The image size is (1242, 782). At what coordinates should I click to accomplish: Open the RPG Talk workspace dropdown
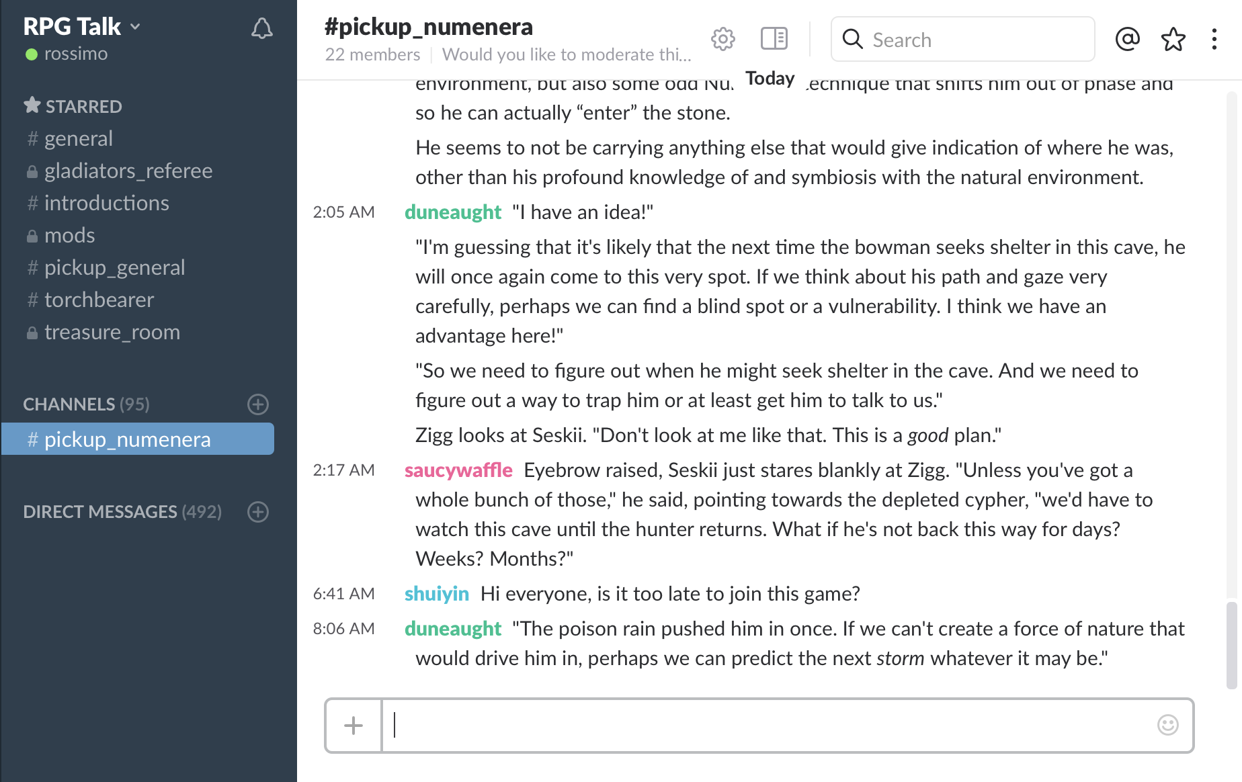click(79, 26)
